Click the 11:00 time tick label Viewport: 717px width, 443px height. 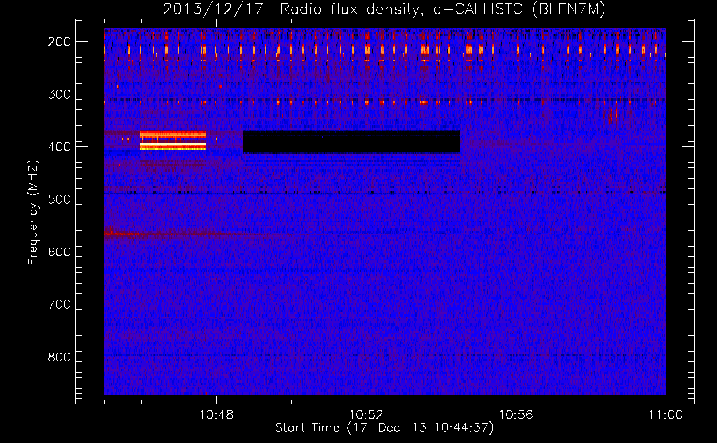click(666, 415)
